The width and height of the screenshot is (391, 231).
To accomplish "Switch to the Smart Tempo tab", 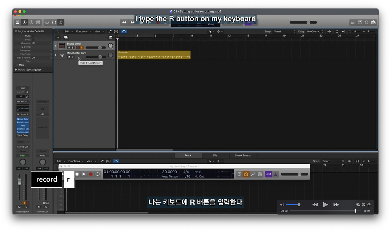I will tap(243, 156).
